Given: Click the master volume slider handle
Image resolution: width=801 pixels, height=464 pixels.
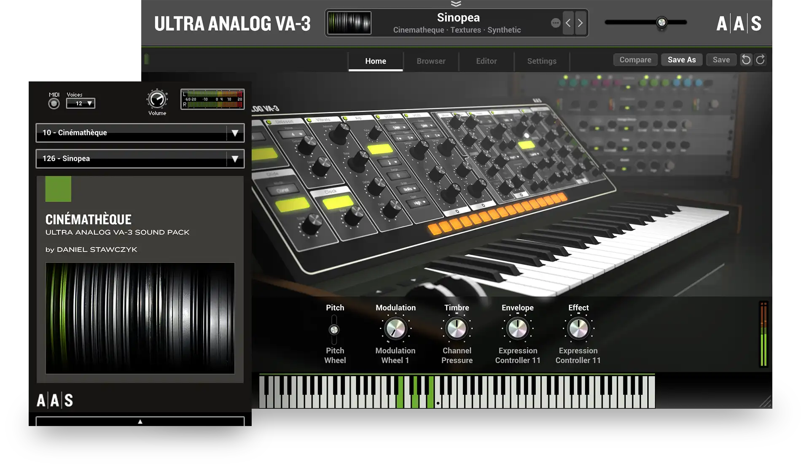Looking at the screenshot, I should [661, 22].
